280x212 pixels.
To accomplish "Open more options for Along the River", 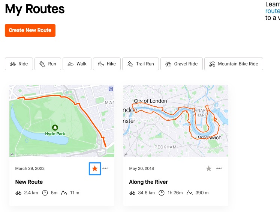I will tap(219, 169).
